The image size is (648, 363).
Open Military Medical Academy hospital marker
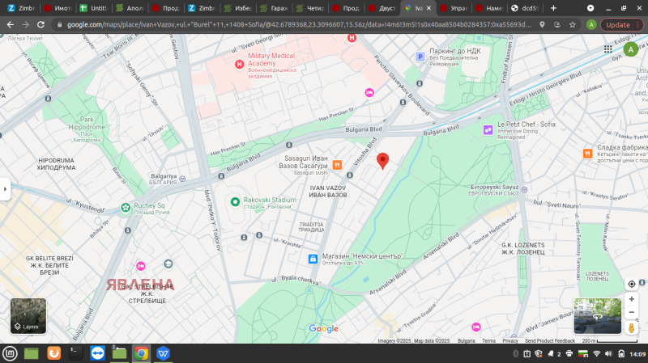239,65
